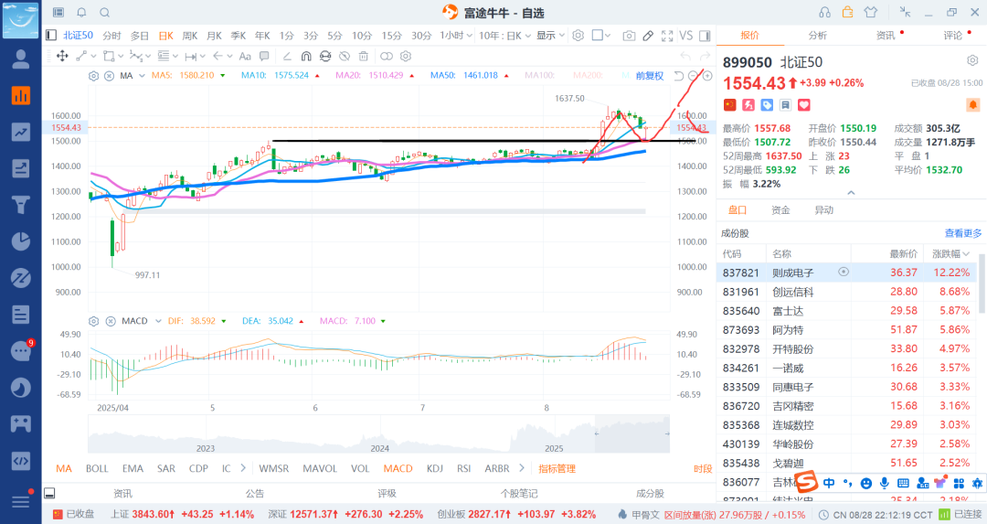Open customer service headset icon

coord(824,12)
